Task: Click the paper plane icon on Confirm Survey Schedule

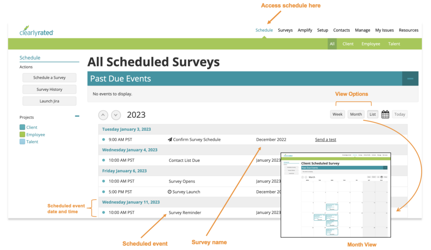Action: pyautogui.click(x=170, y=139)
